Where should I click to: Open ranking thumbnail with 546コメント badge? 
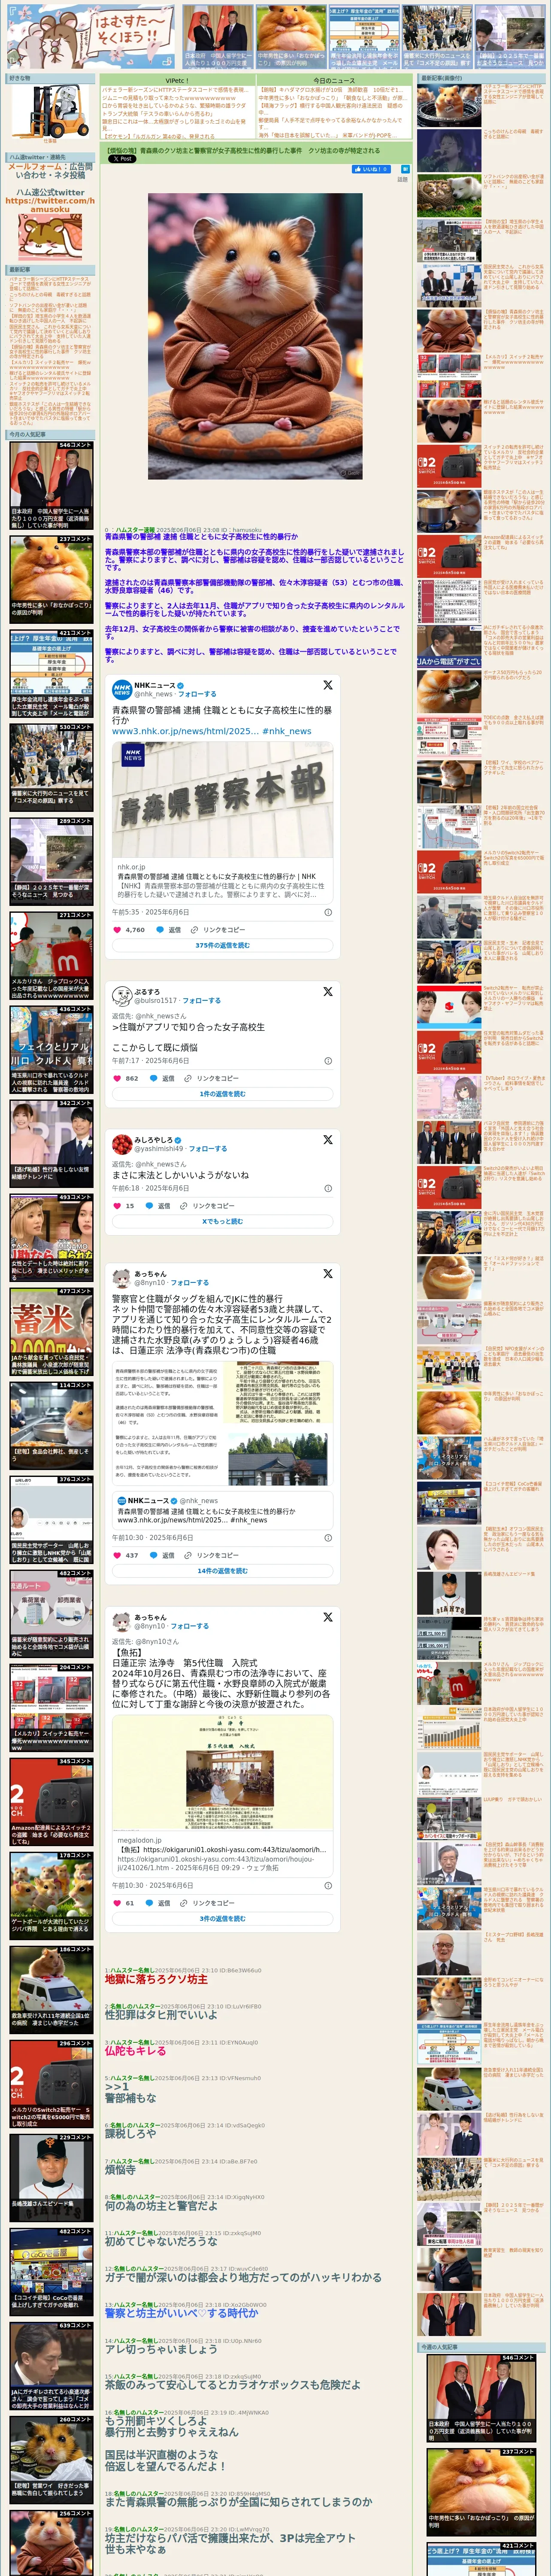point(51,485)
